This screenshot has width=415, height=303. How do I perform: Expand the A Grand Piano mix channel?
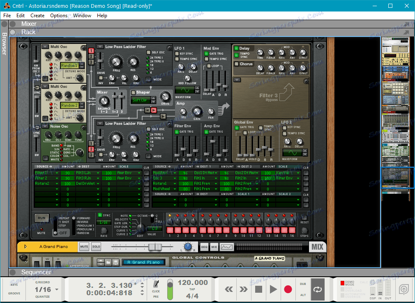(x=25, y=247)
